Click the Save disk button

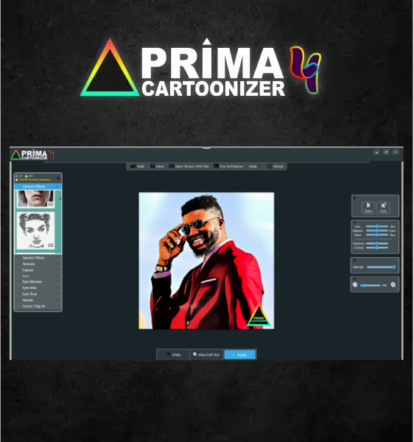pos(157,166)
